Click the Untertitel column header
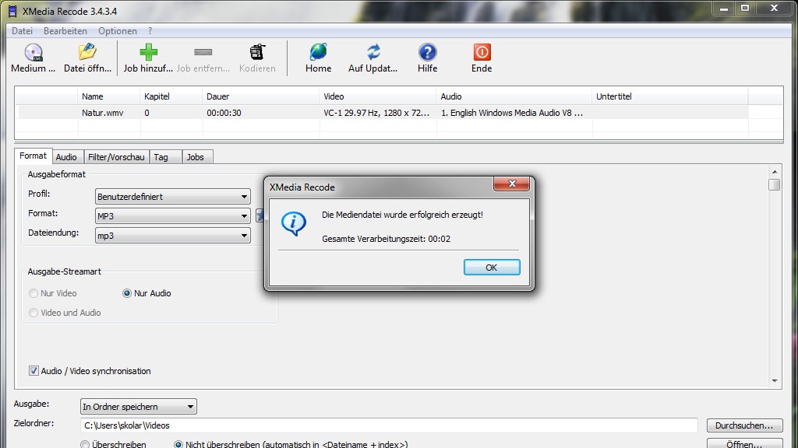The height and width of the screenshot is (448, 798). [x=670, y=96]
